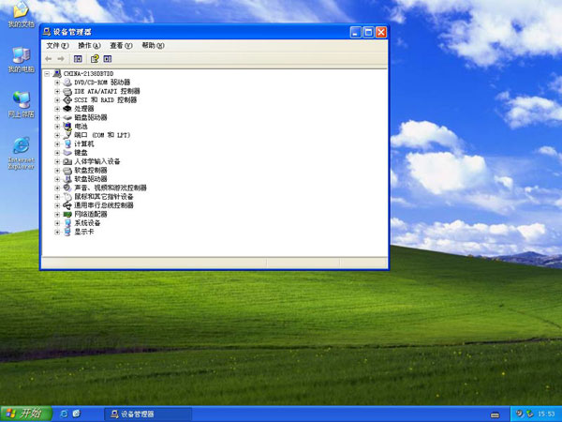Click the SCSI 和 RAID 控制器 icon

coord(67,100)
